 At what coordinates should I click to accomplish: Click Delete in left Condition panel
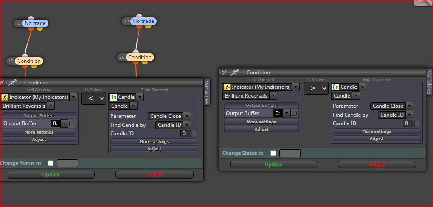tap(155, 175)
